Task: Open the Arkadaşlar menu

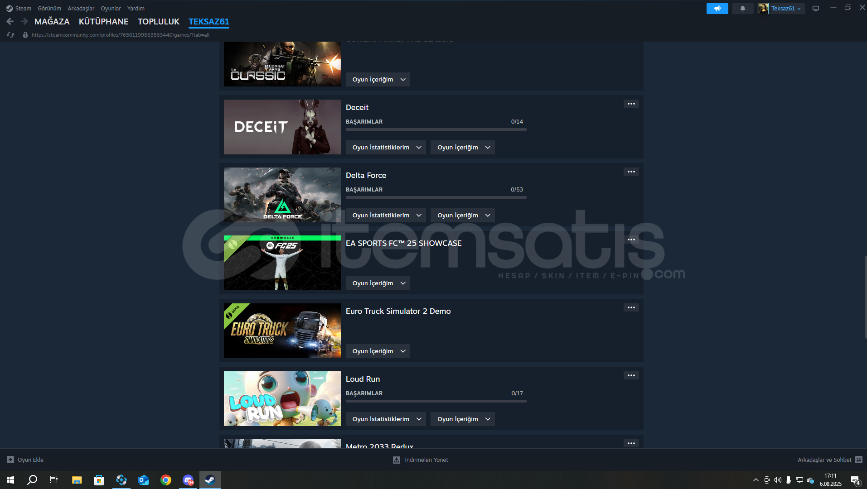Action: [81, 9]
